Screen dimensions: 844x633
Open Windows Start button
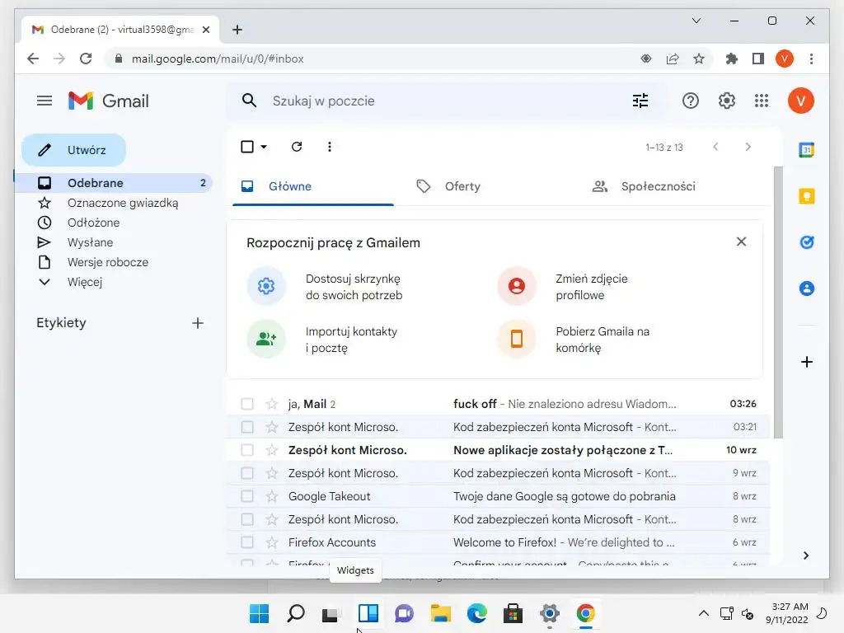260,613
